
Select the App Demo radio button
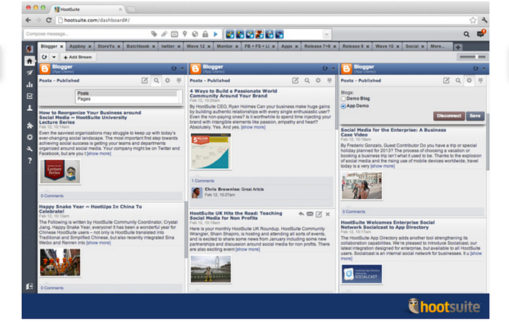(343, 106)
